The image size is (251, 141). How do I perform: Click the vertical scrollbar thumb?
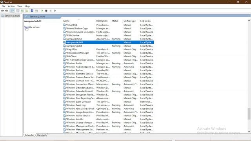[x=249, y=114]
